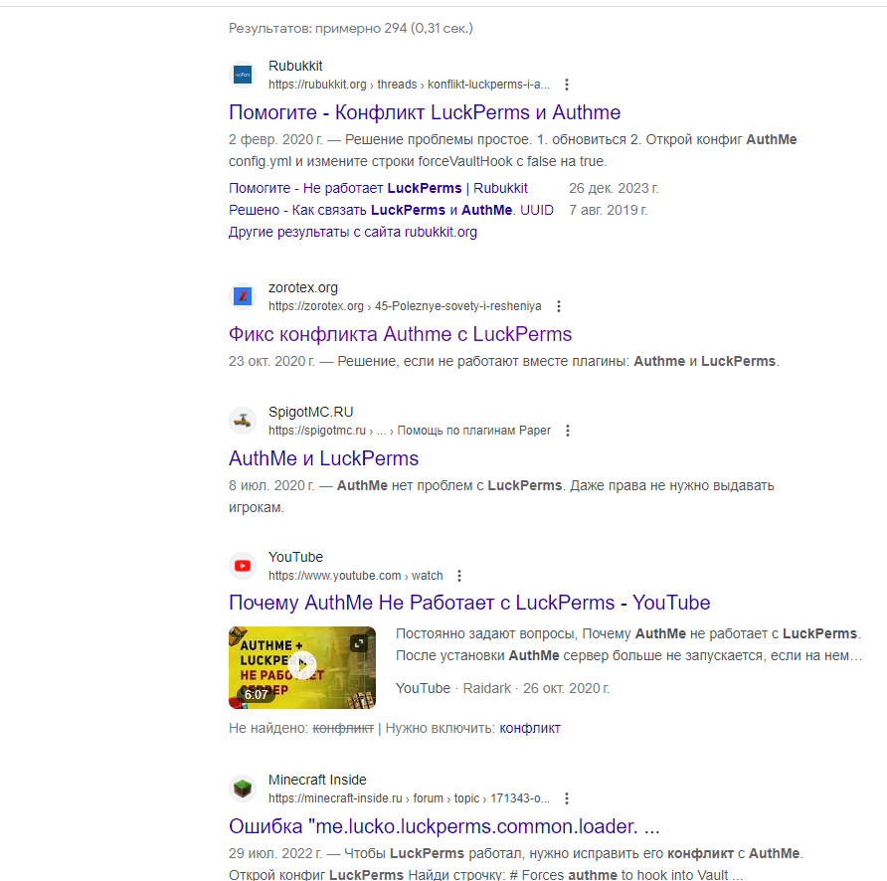Screen dimensions: 887x881
Task: Open 'Ошибка me.lucko.luckperms.common.loader' result
Action: click(444, 826)
